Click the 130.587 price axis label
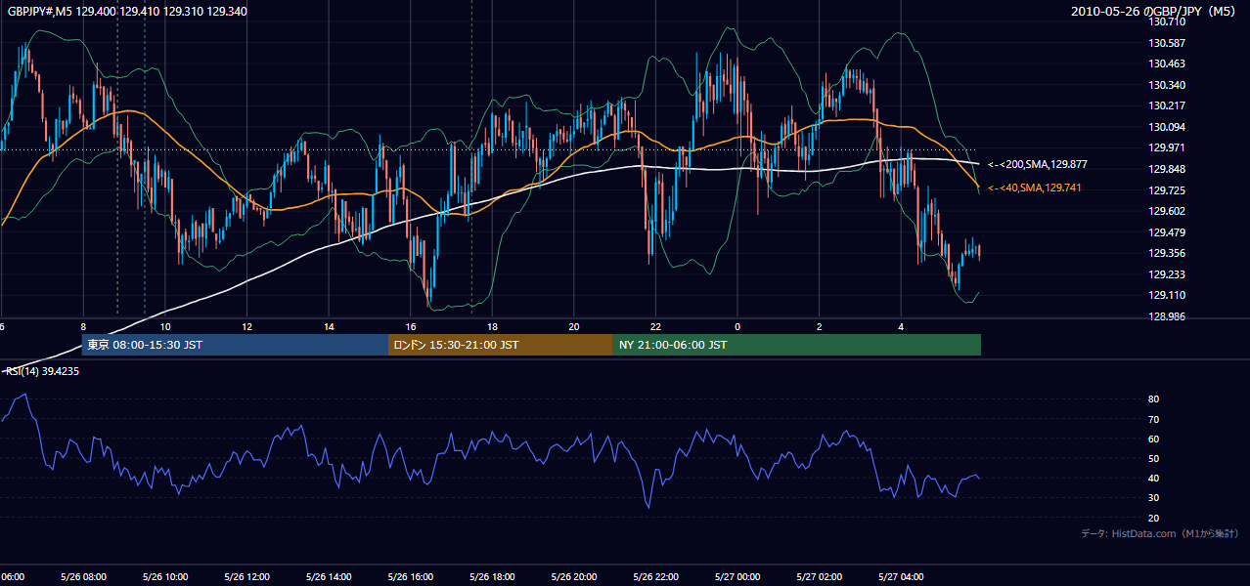 (x=1166, y=43)
